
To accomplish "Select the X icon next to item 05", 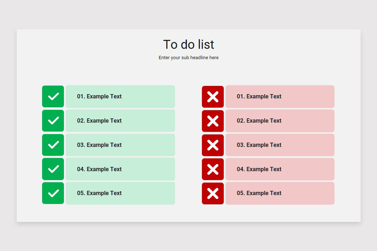I will coord(213,193).
